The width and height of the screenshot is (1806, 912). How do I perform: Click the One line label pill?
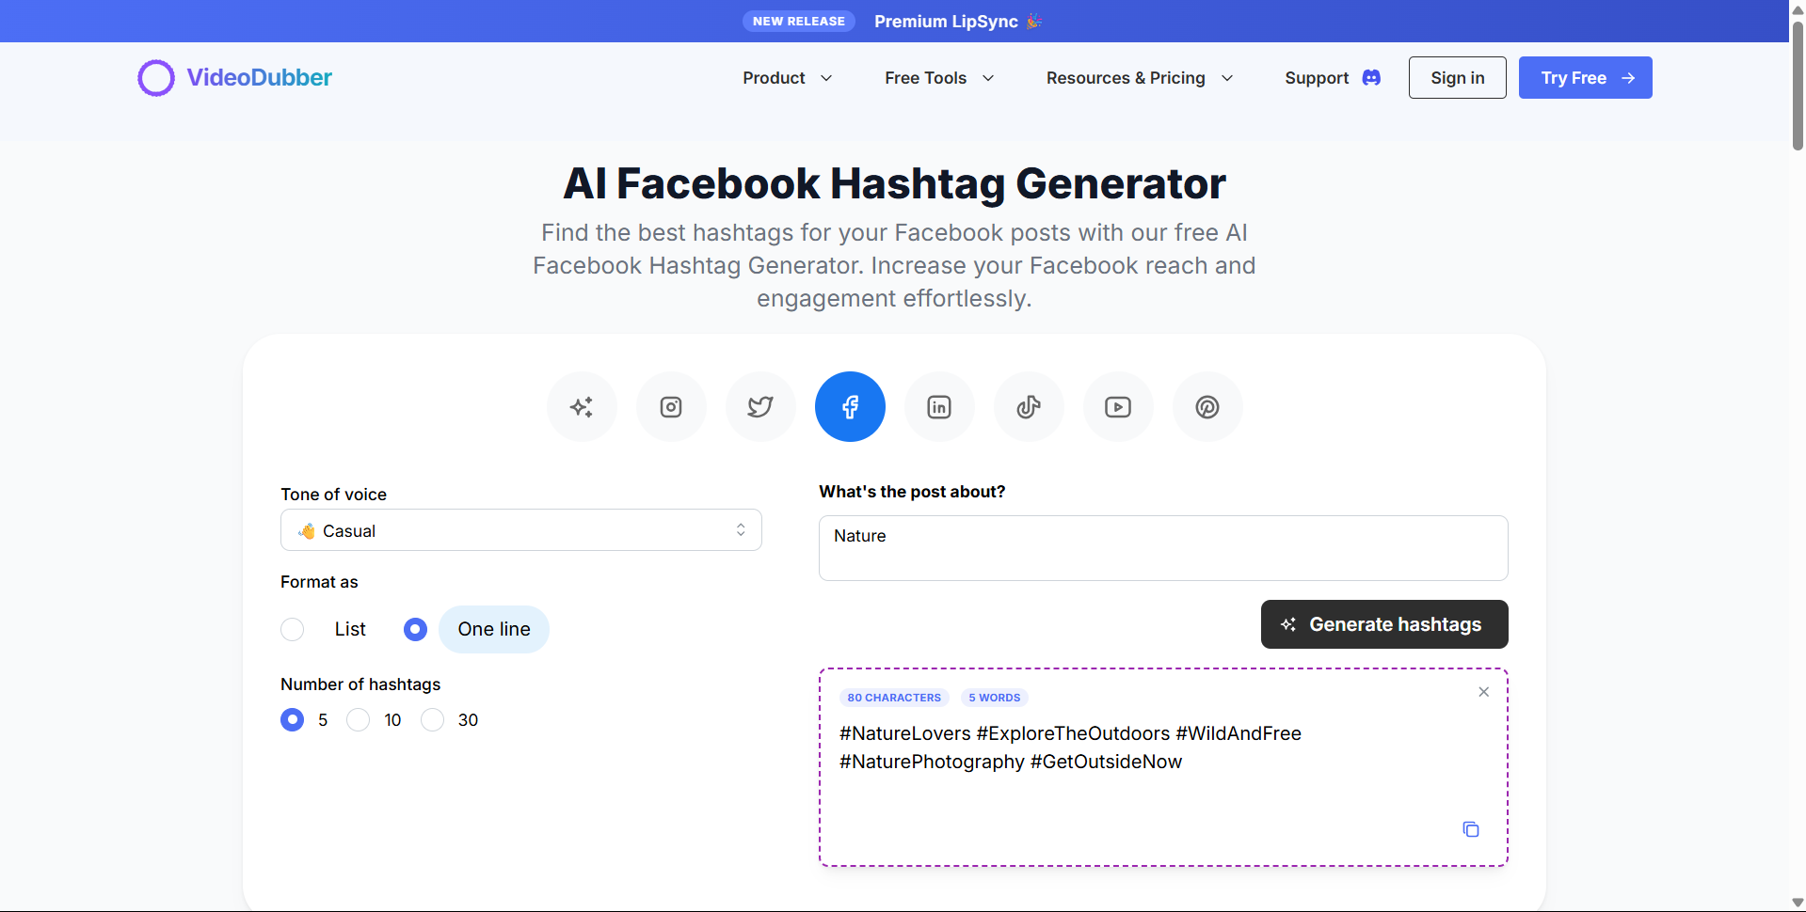click(x=494, y=629)
